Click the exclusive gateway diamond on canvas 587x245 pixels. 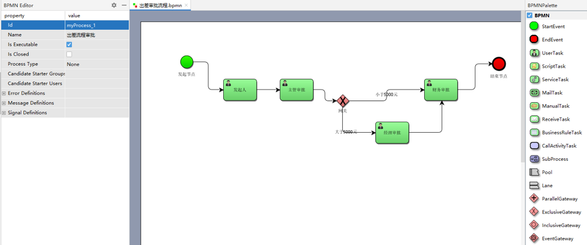pos(343,100)
